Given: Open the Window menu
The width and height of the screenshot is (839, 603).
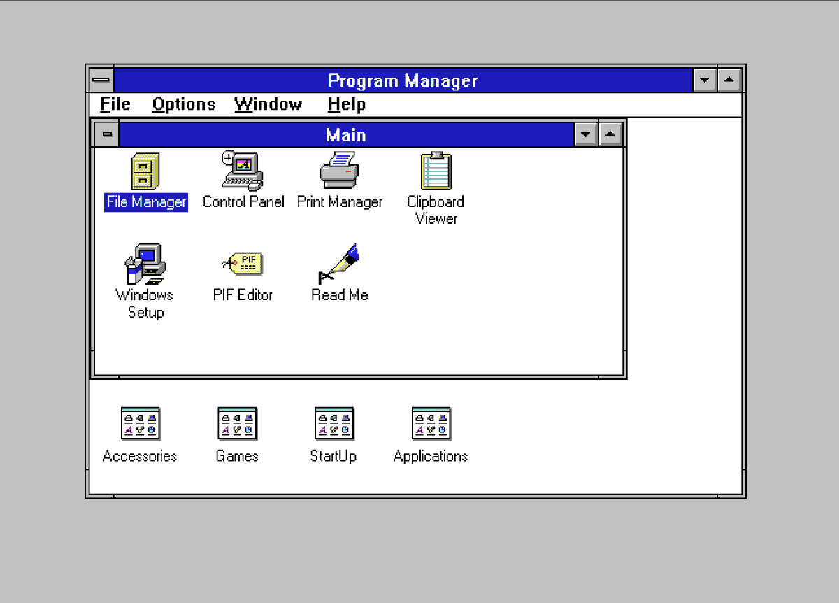Looking at the screenshot, I should click(268, 104).
